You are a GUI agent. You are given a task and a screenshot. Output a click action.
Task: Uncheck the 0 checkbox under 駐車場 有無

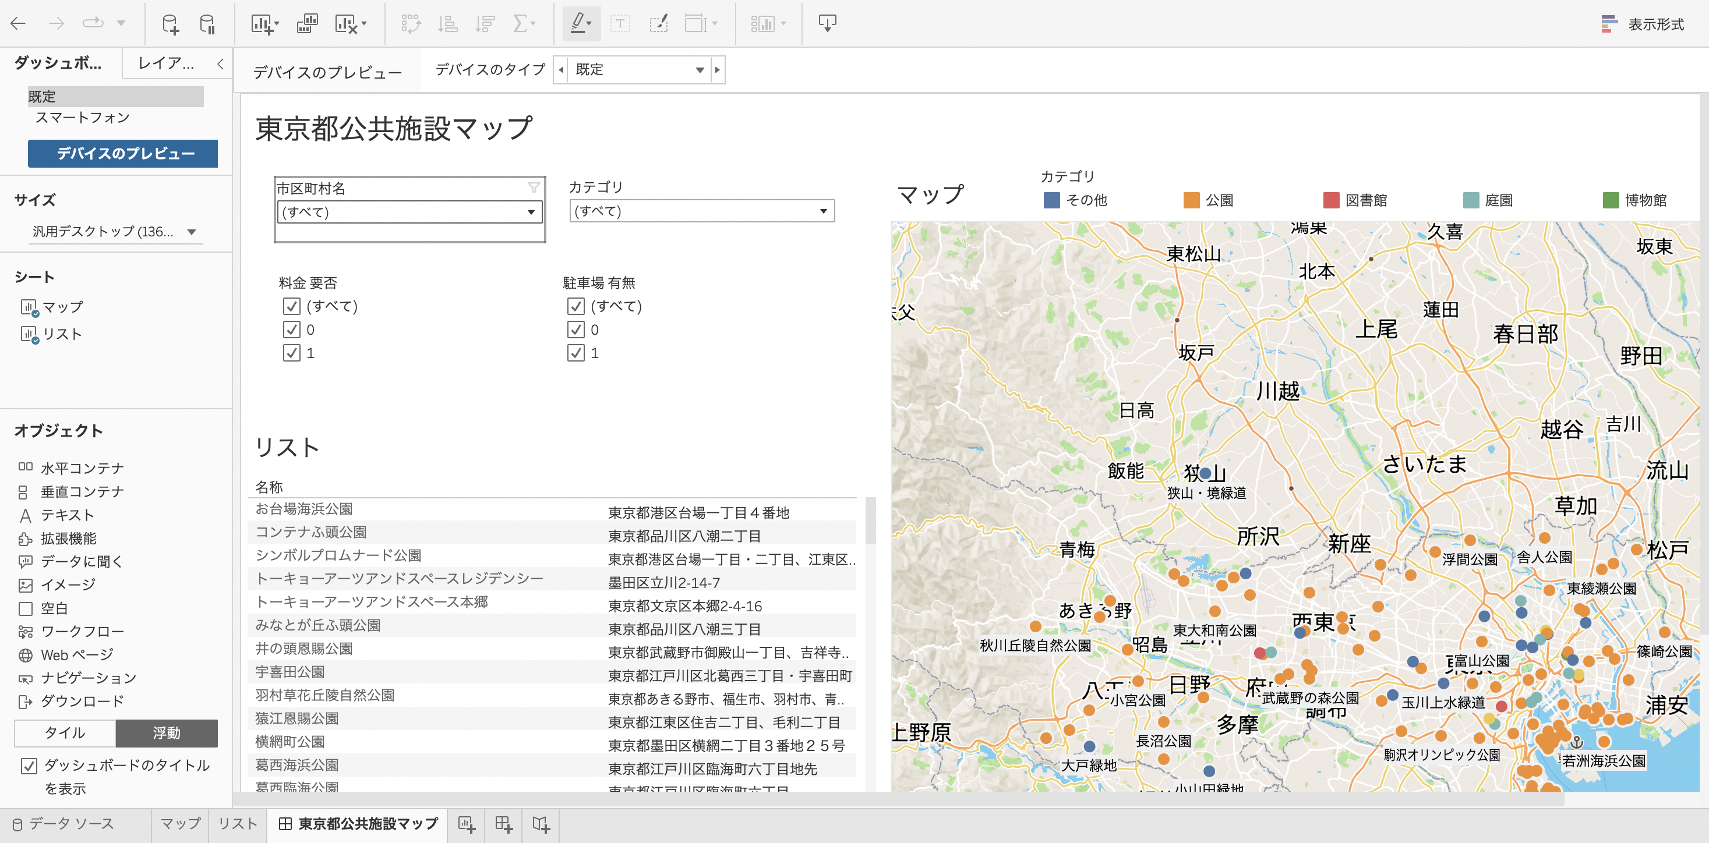point(574,330)
